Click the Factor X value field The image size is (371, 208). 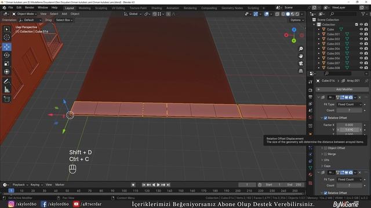[349, 125]
